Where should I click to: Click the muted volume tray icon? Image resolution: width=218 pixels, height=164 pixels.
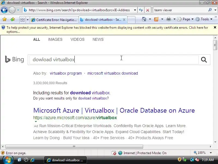pos(197,160)
